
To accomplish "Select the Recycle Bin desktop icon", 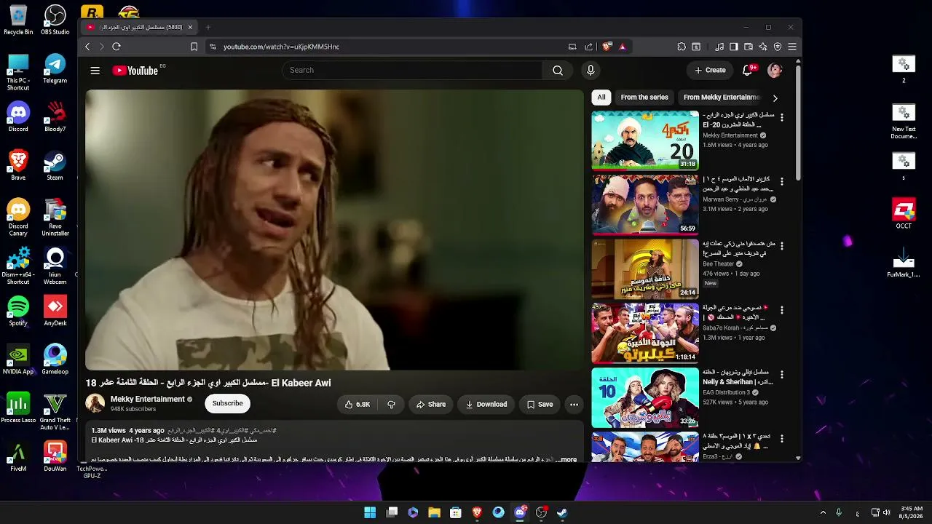I will click(18, 20).
